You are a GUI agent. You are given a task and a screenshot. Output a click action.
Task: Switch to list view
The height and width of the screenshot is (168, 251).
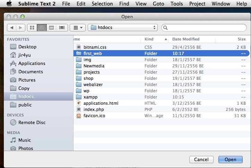pos(42,28)
